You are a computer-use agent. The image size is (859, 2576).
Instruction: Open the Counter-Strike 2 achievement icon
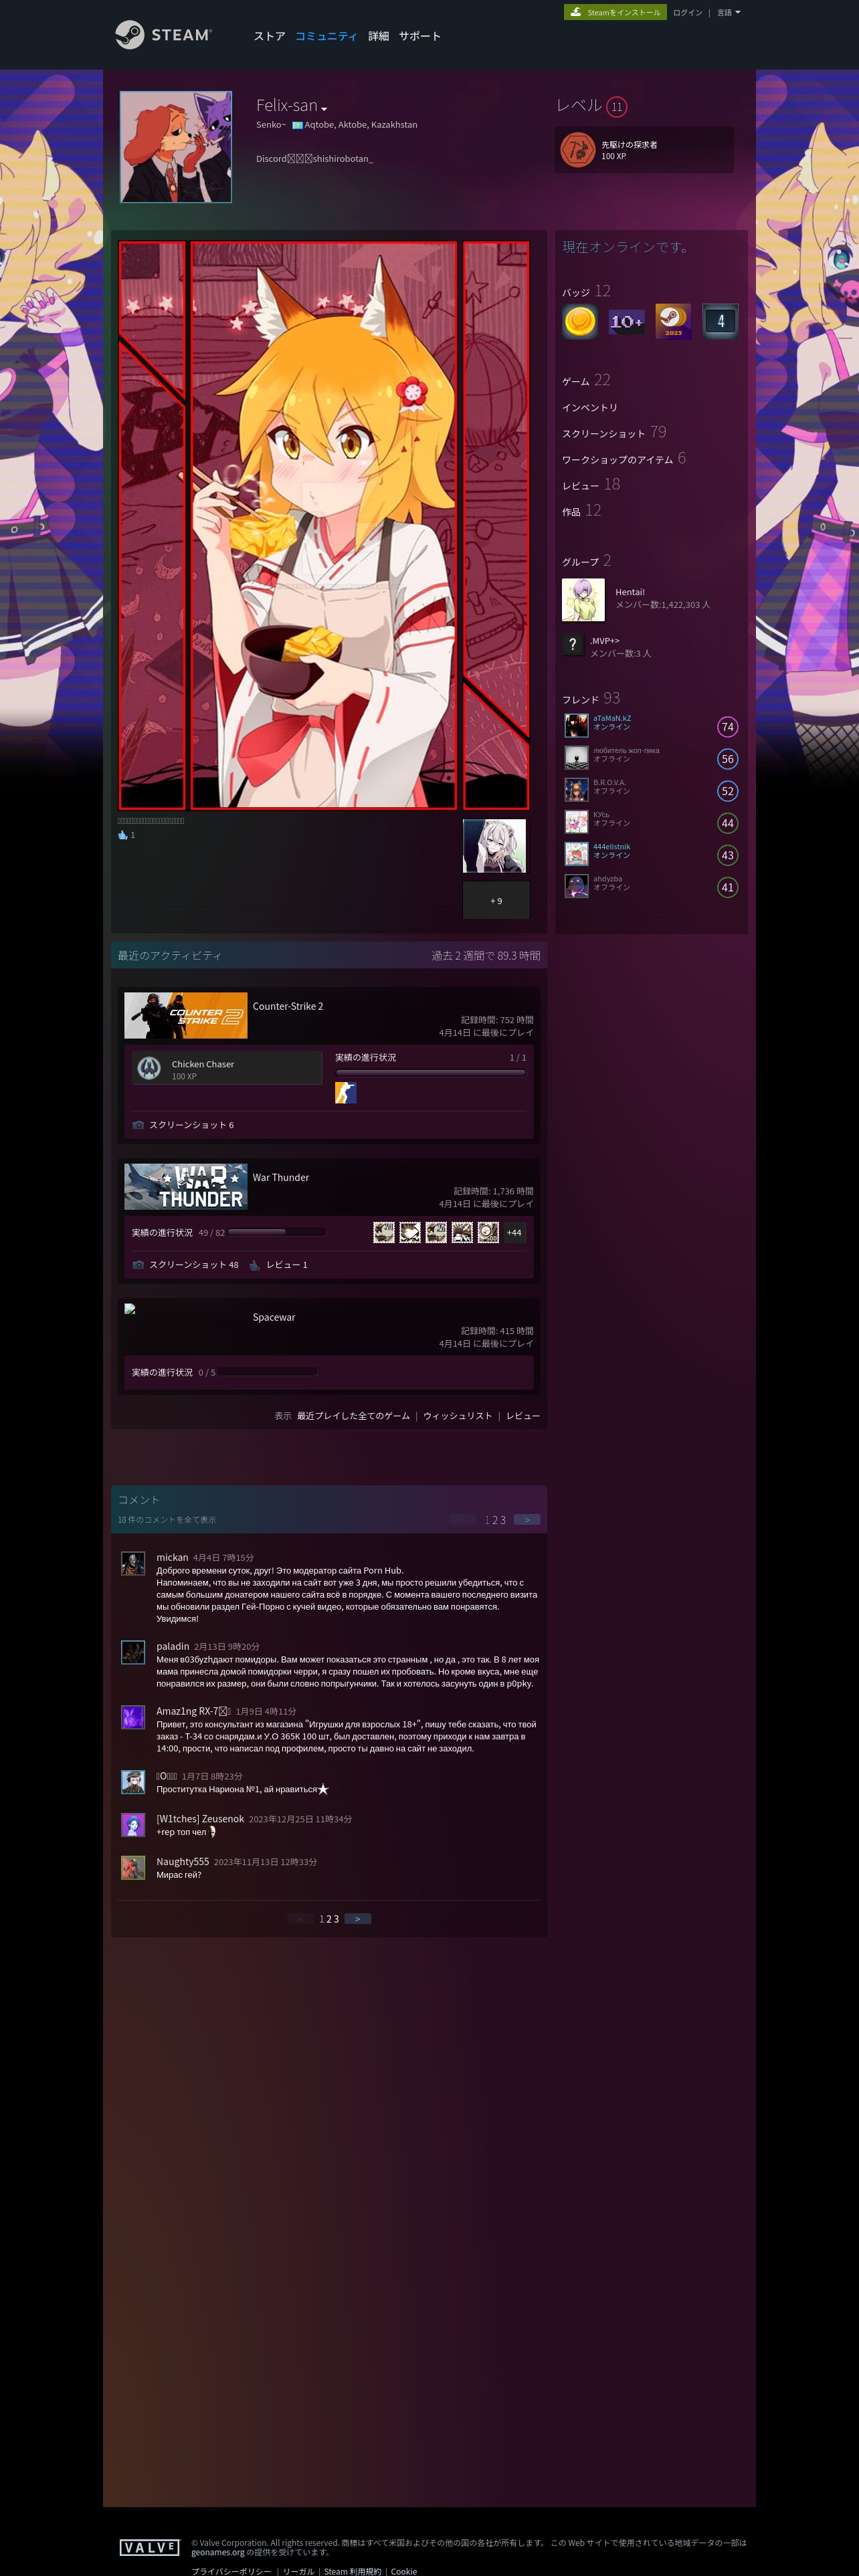[346, 1093]
